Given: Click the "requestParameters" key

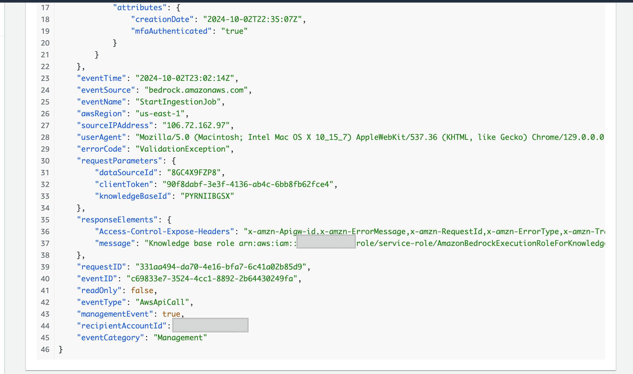Looking at the screenshot, I should (x=120, y=161).
